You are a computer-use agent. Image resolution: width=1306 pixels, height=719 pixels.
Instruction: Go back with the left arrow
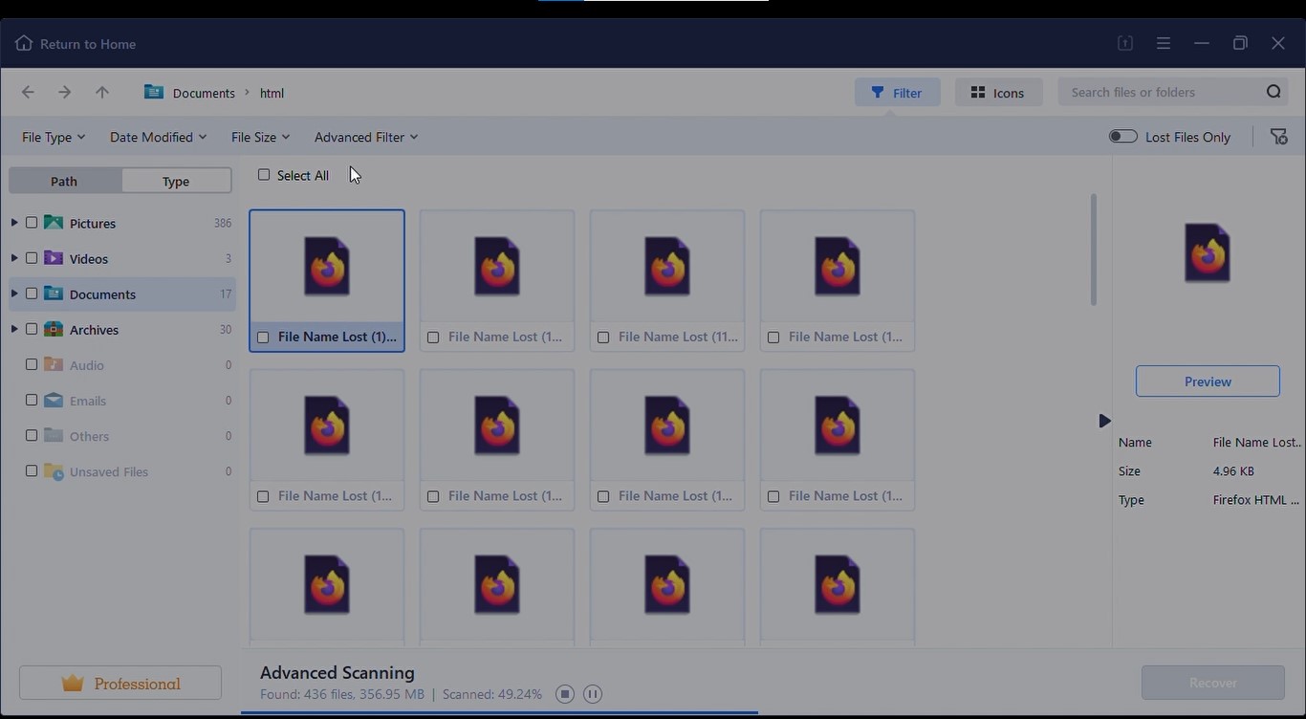tap(28, 92)
